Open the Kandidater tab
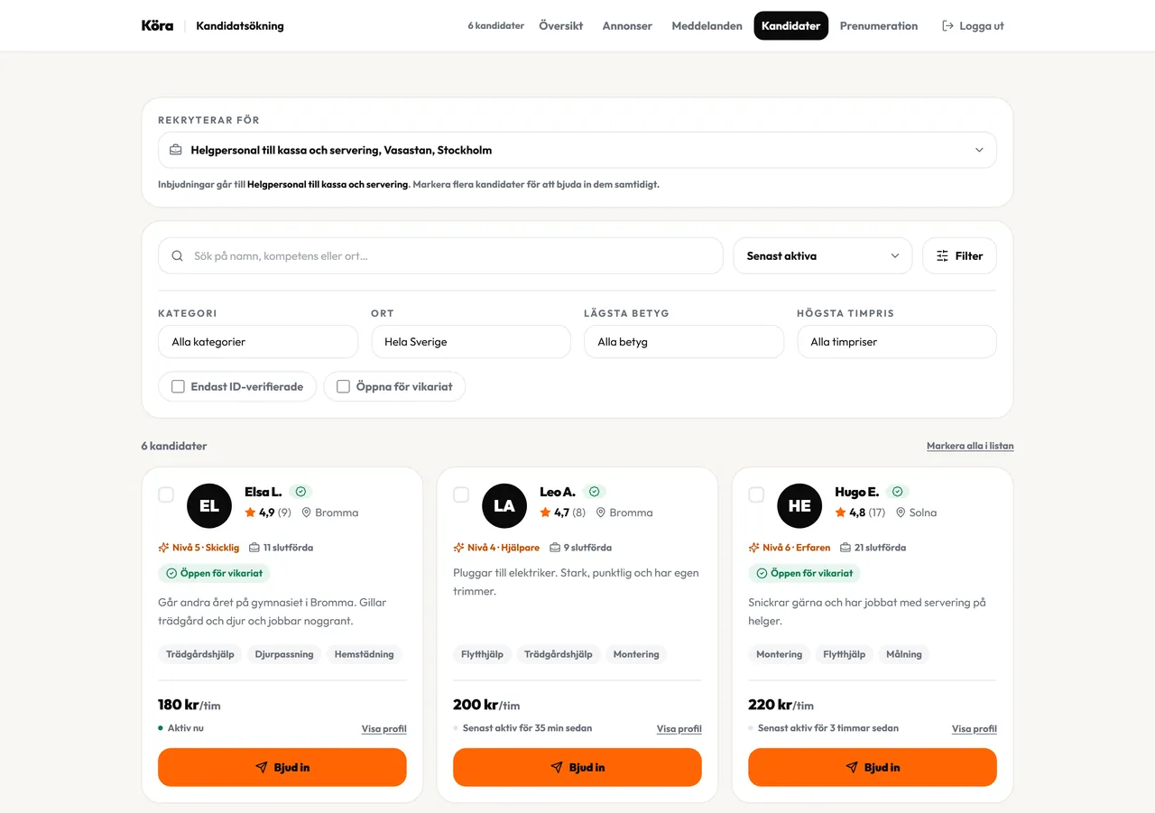This screenshot has width=1155, height=813. [791, 26]
